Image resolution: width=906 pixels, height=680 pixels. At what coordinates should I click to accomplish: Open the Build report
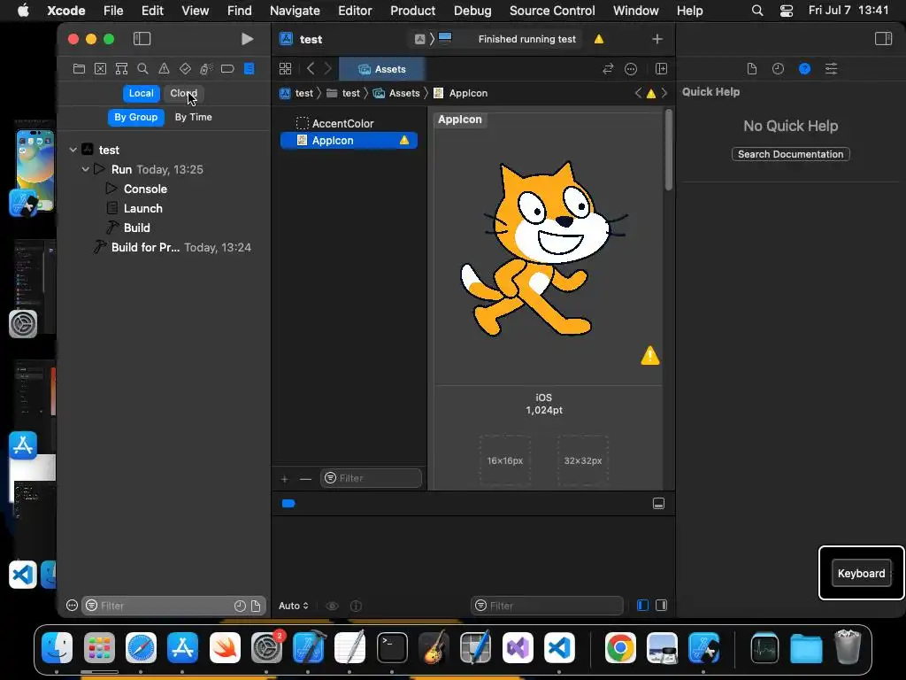coord(136,228)
